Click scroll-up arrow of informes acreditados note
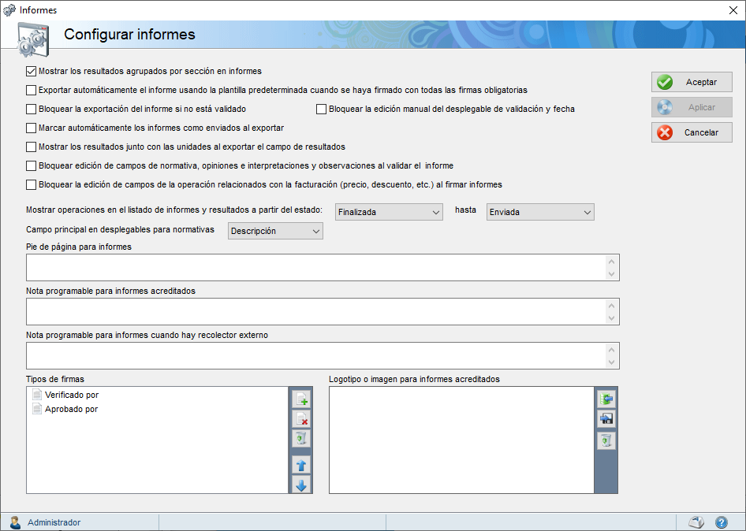Image resolution: width=746 pixels, height=531 pixels. pos(612,306)
